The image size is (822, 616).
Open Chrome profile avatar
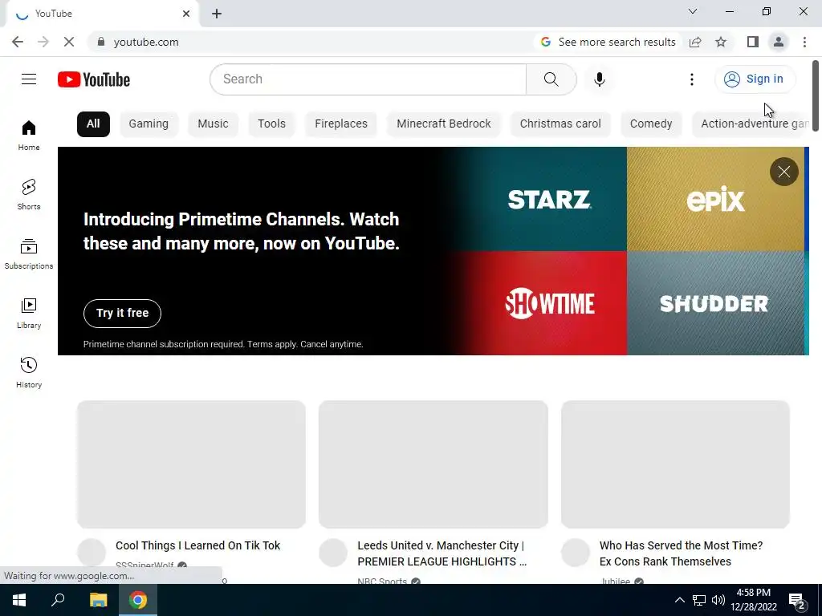[x=779, y=42]
